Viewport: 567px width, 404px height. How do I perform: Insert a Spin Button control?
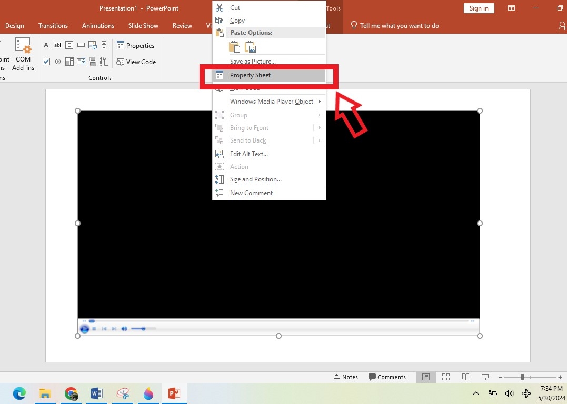coord(69,45)
